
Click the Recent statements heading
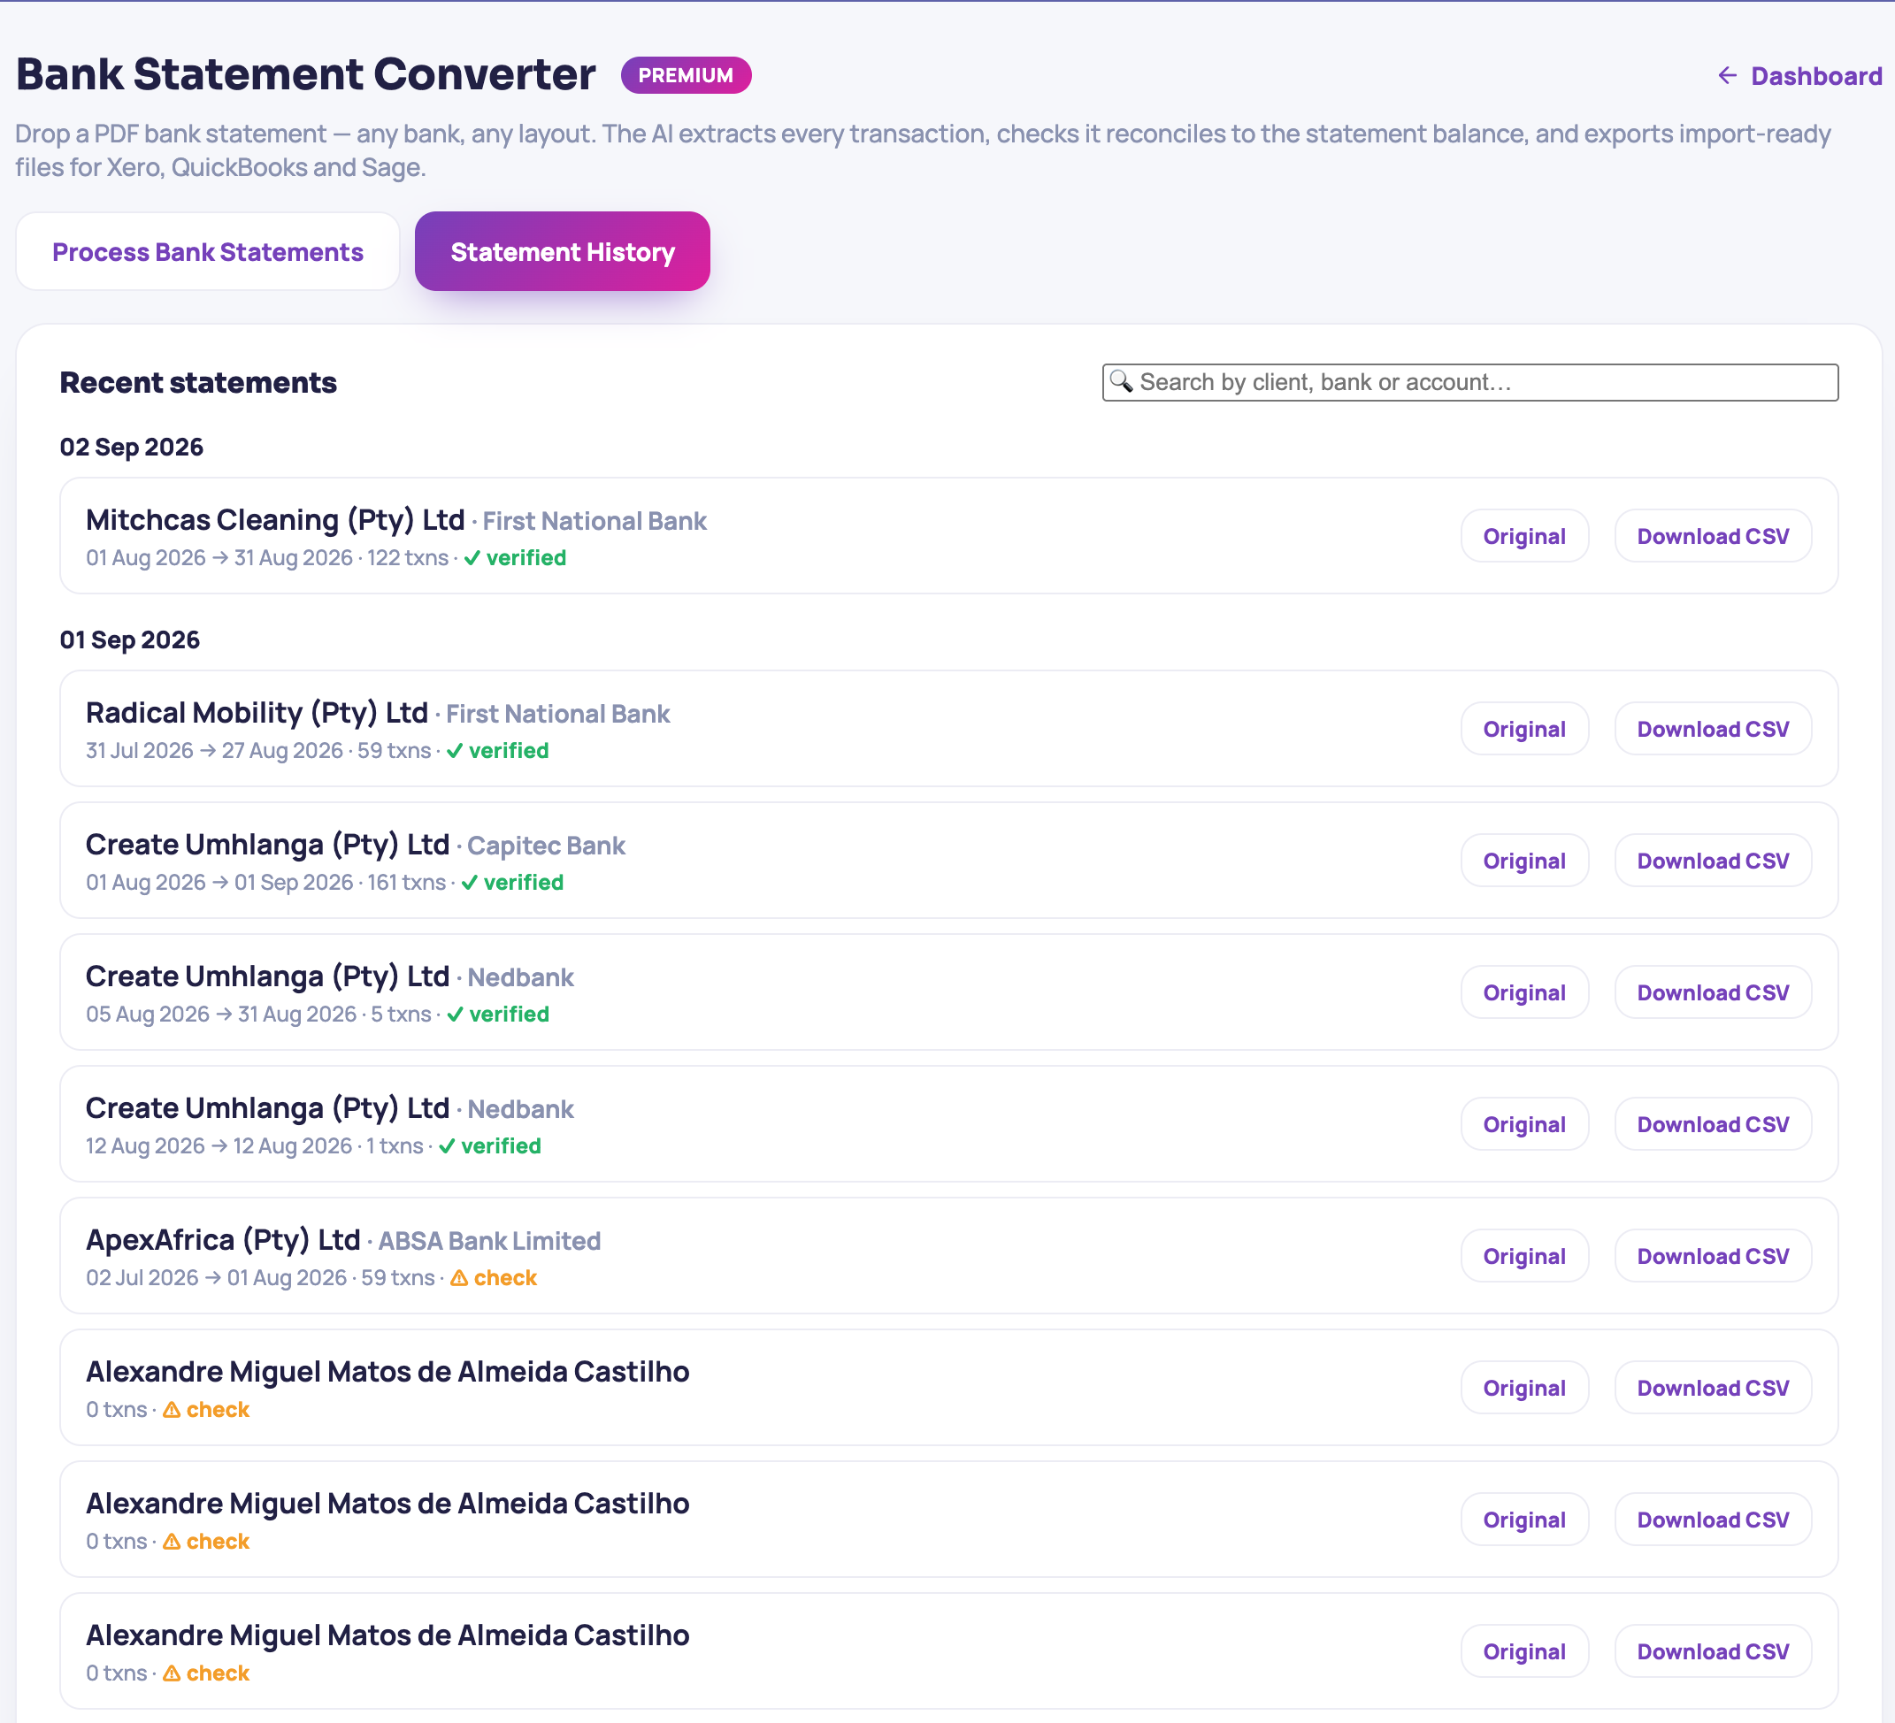[198, 383]
